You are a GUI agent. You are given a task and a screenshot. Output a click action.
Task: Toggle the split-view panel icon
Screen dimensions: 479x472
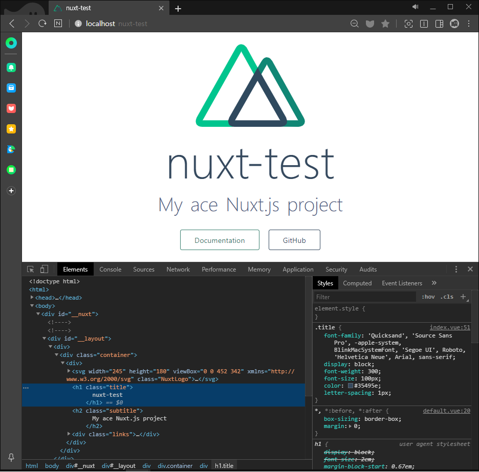424,24
